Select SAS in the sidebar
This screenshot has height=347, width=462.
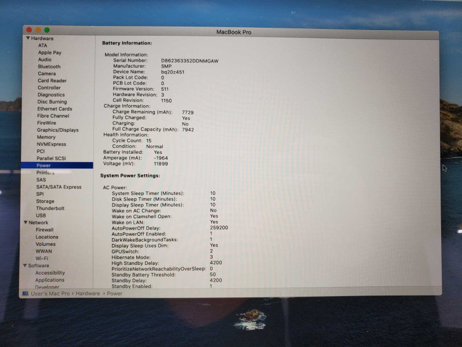[41, 180]
